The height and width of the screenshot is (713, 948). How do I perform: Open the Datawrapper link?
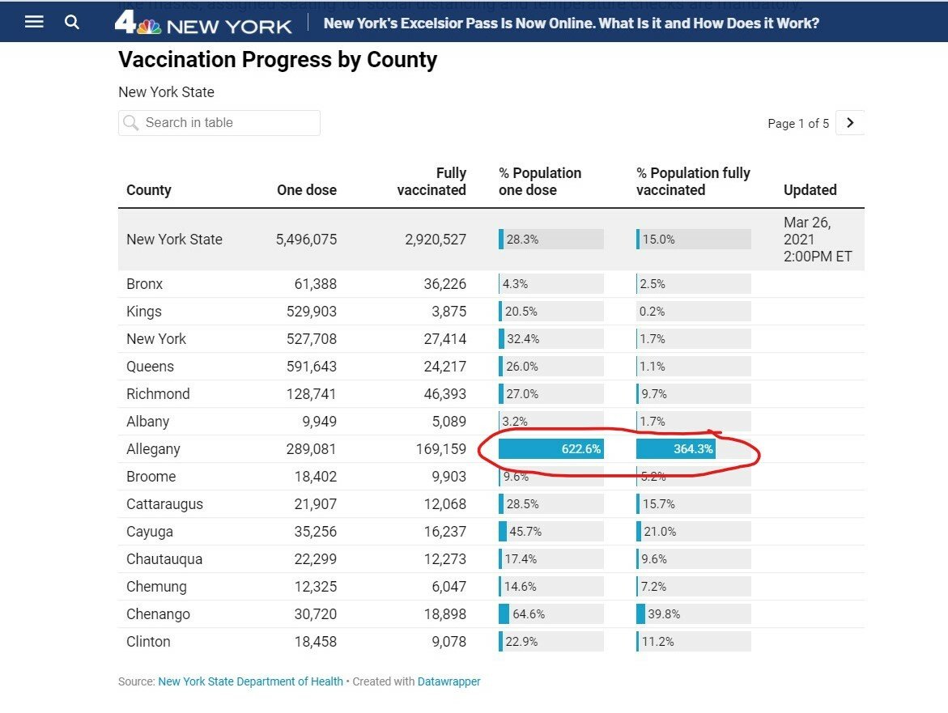click(x=448, y=681)
